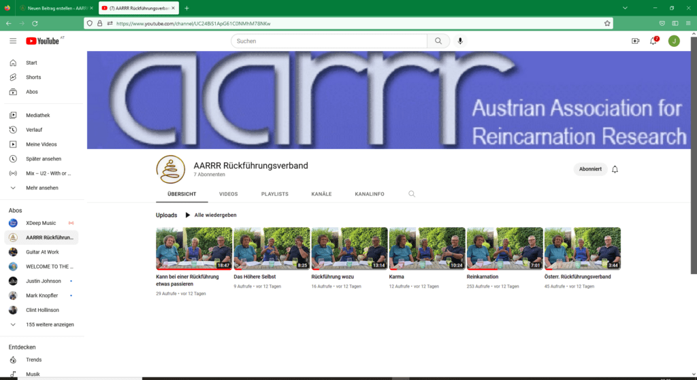Click the site padlock icon

click(99, 24)
